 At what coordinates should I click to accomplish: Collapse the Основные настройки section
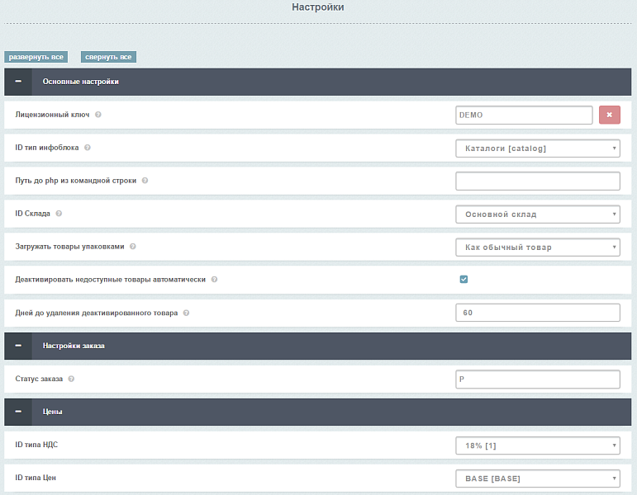18,82
